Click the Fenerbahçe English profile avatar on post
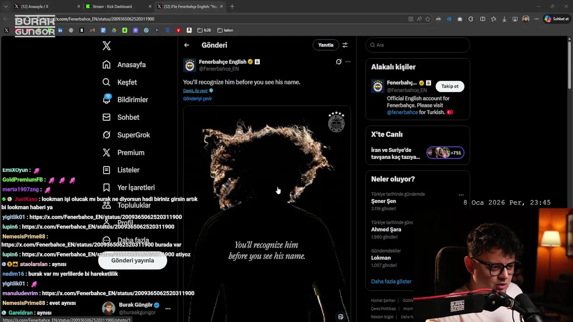573x322 pixels. click(x=190, y=65)
